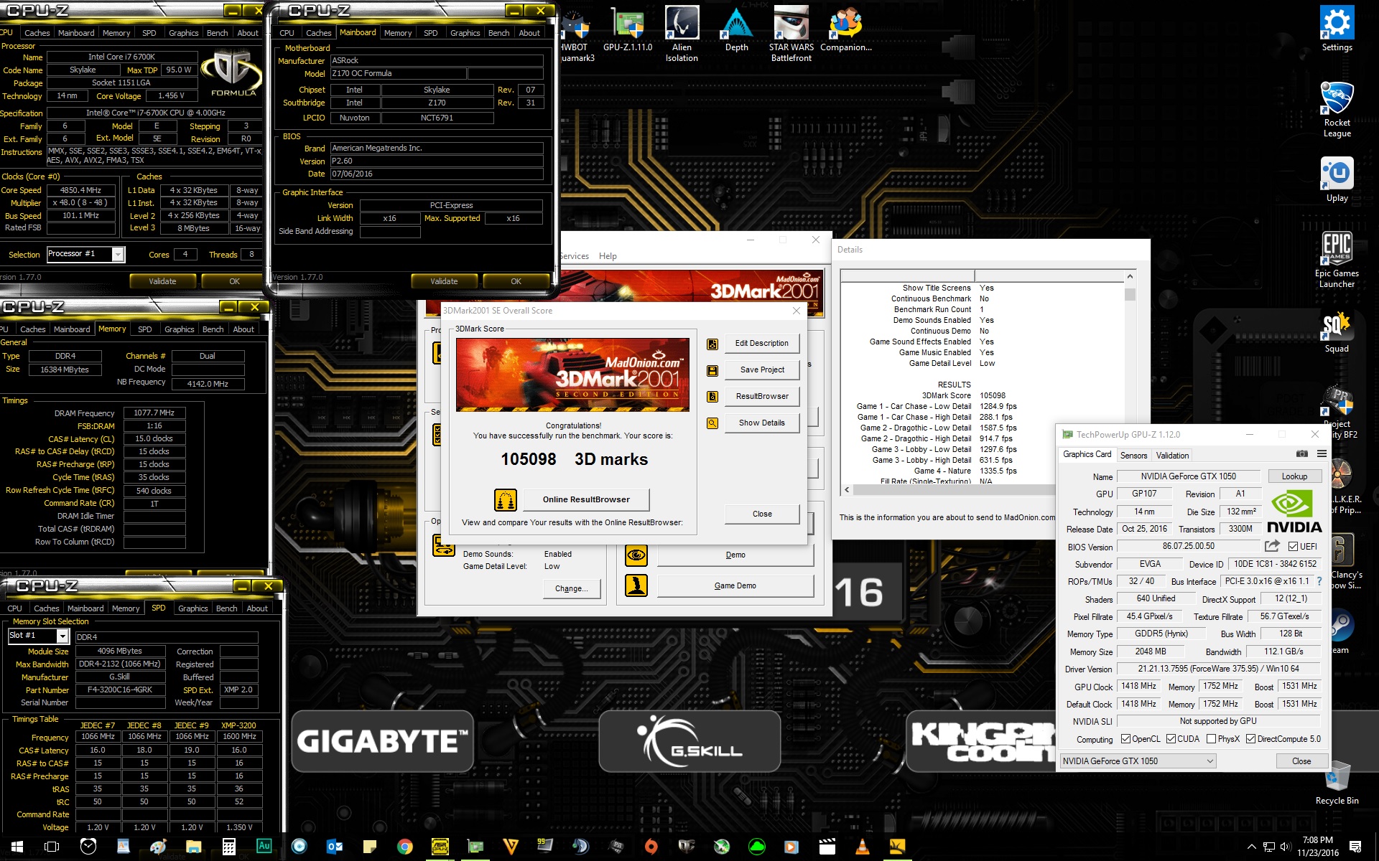Screen dimensions: 1379x861
Task: Open the Graphics tab in the CPU-Z Mainboard window
Action: point(465,33)
